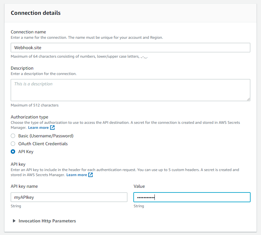Image resolution: width=261 pixels, height=235 pixels.
Task: Click the API key name field label
Action: coord(24,186)
